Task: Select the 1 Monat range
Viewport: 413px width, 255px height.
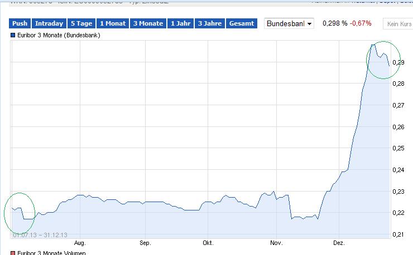Action: [x=113, y=23]
